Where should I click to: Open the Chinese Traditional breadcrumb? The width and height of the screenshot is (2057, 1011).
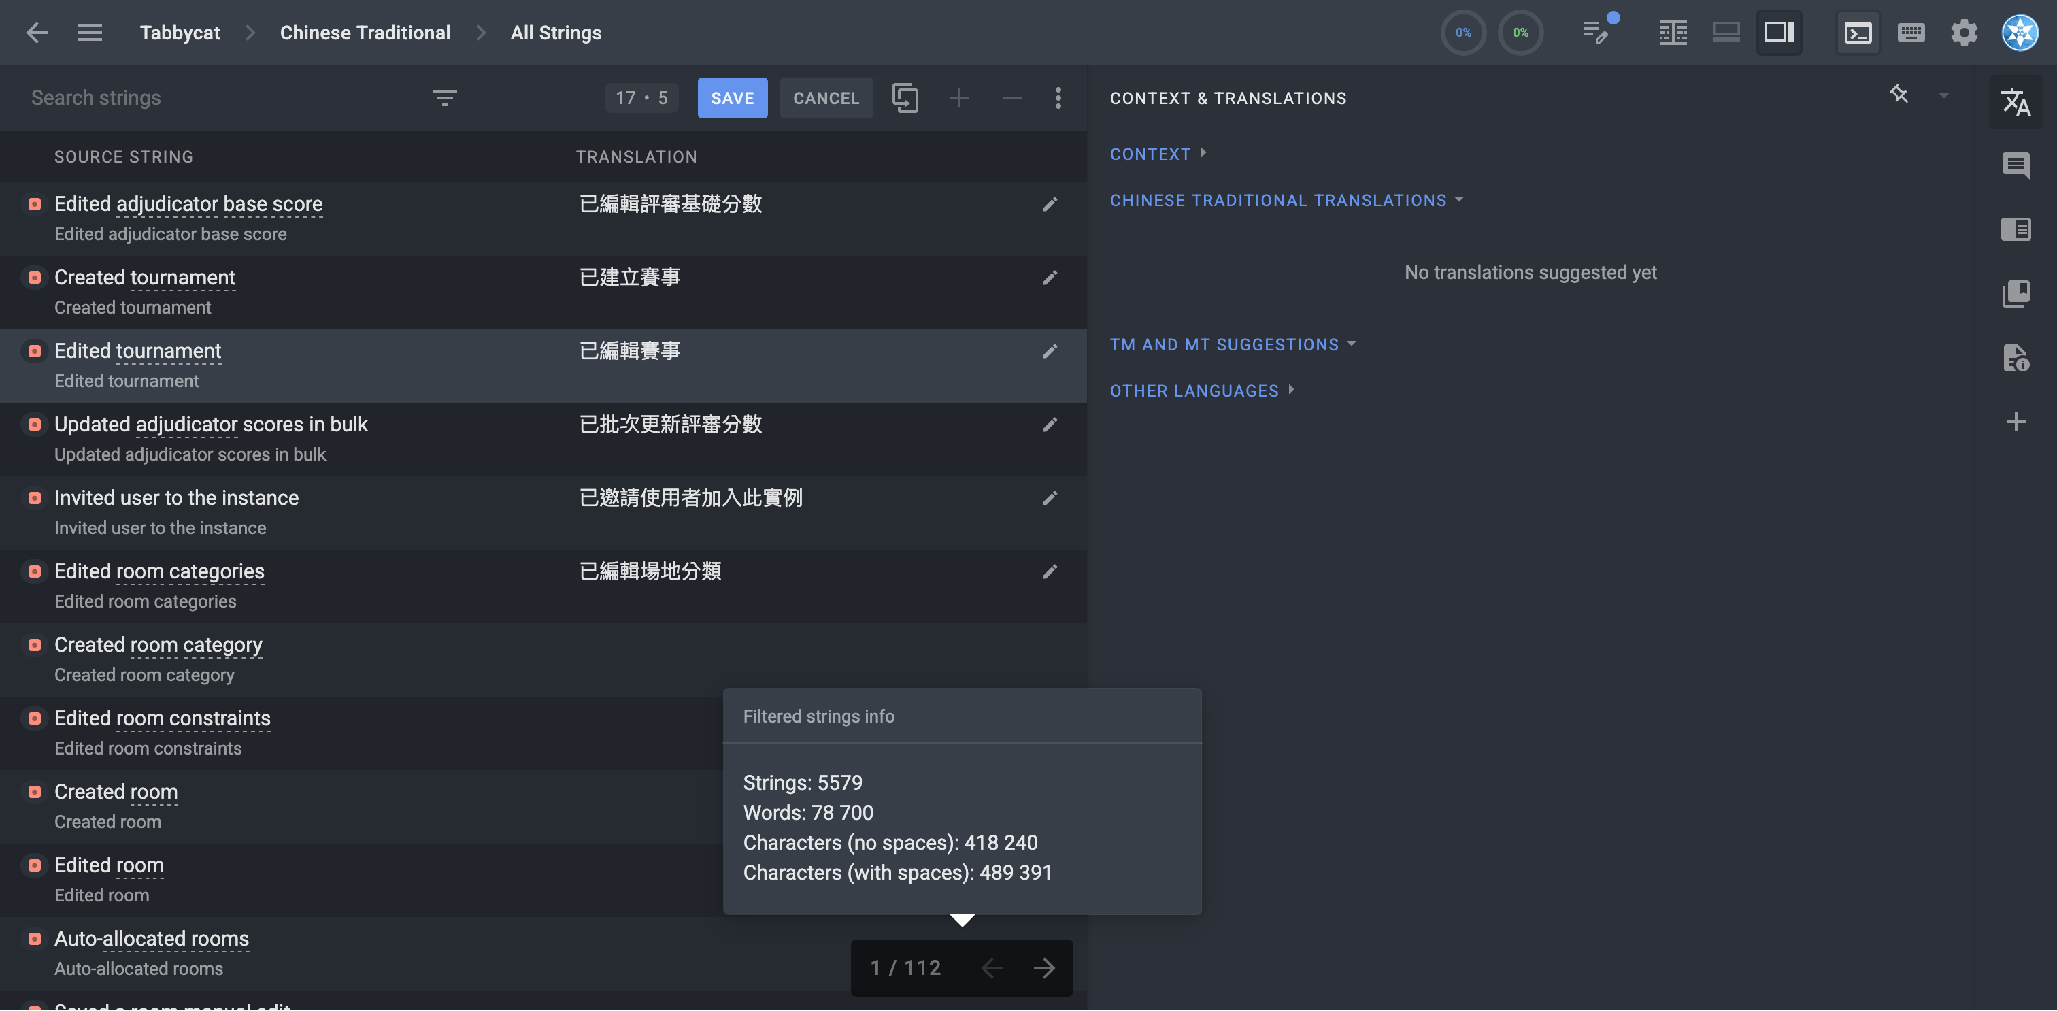coord(365,33)
